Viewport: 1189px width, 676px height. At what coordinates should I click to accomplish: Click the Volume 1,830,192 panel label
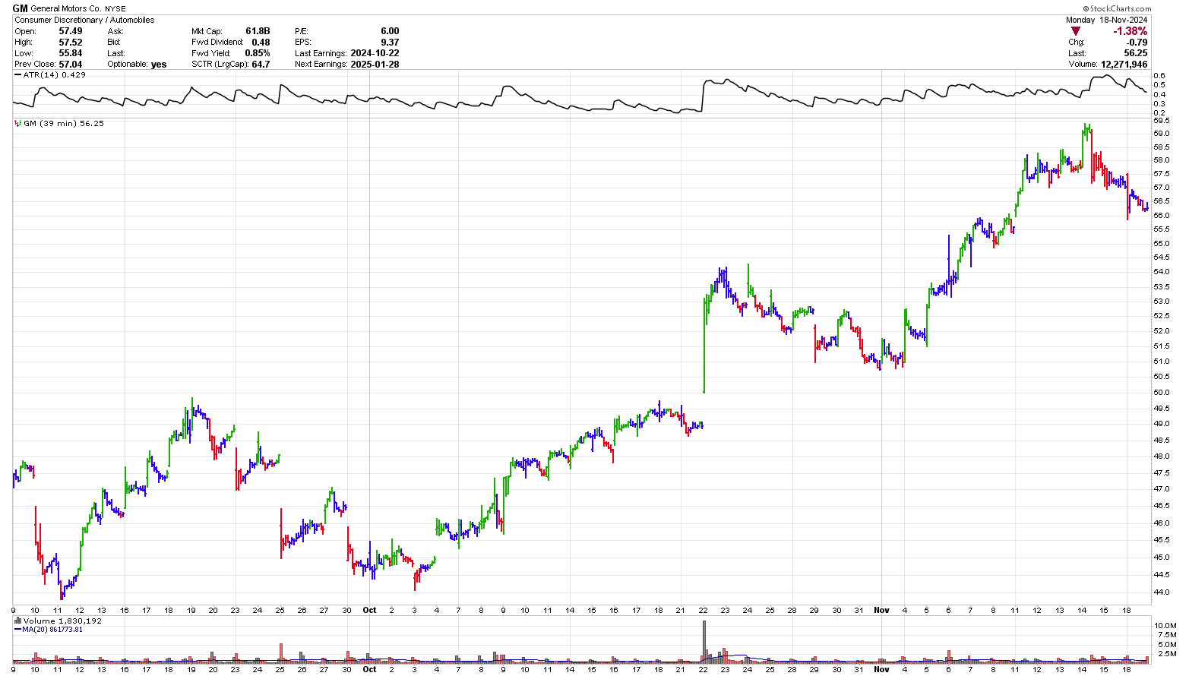(62, 621)
